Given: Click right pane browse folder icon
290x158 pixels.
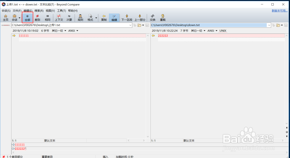Looking at the screenshot, I should (x=278, y=25).
